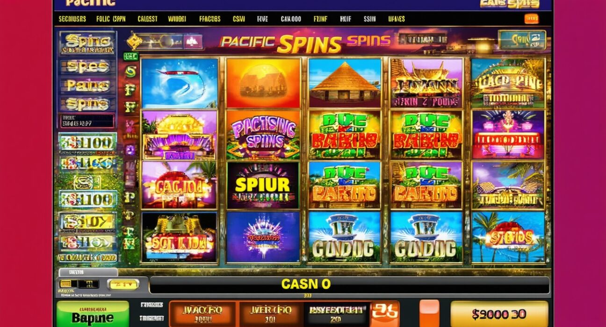
Task: Click the gold $9000 30 button
Action: pos(499,314)
